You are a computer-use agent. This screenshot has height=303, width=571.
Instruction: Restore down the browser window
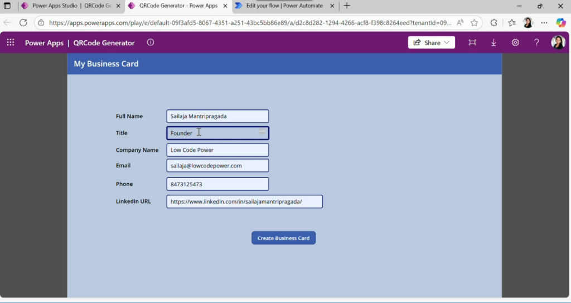click(x=540, y=6)
